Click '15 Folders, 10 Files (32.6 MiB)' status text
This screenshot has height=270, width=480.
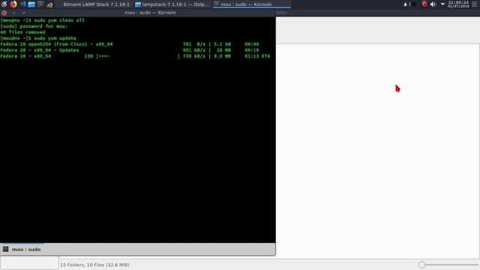(94, 265)
